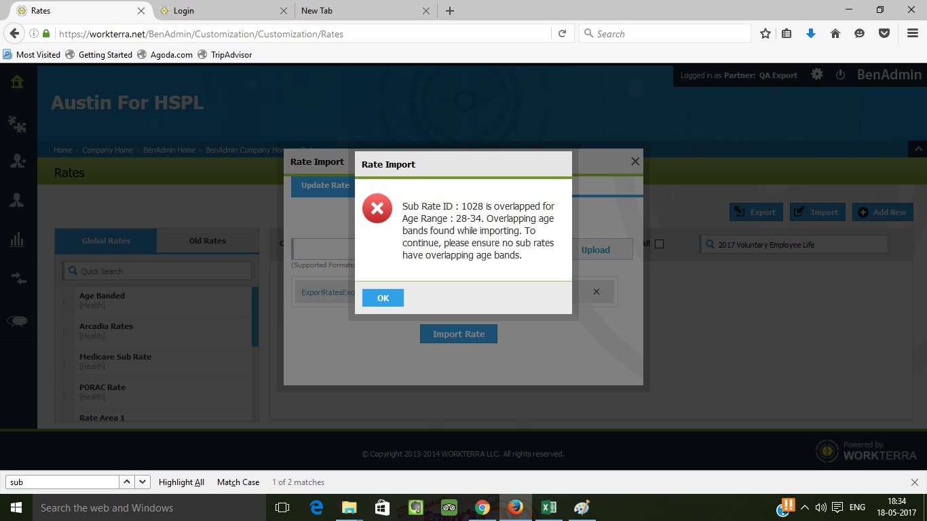Click the 2017 Voluntary Employee Life search box
This screenshot has width=927, height=521.
pyautogui.click(x=793, y=244)
